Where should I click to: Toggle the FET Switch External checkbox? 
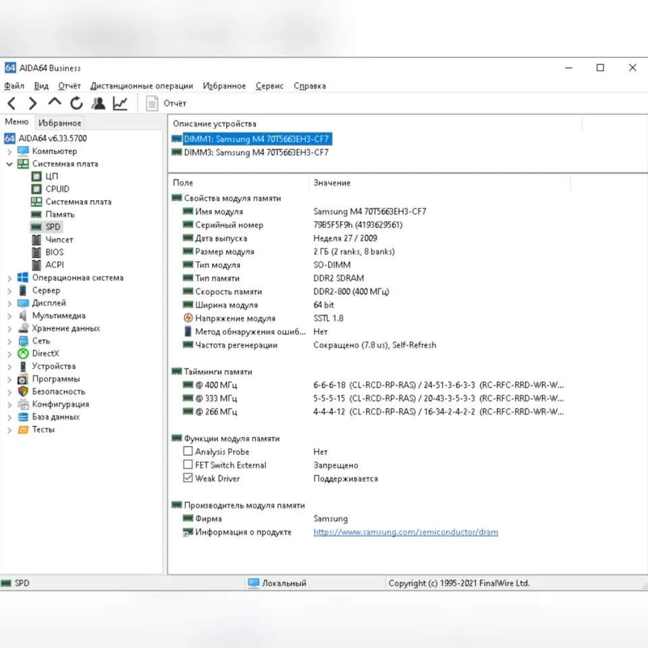click(x=188, y=464)
